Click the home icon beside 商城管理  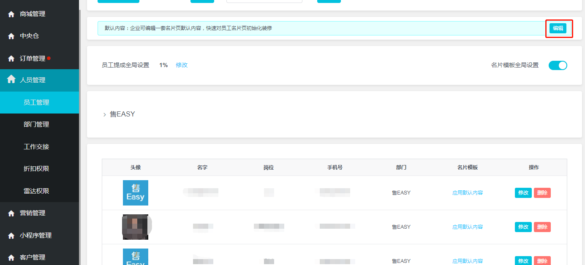pos(11,14)
